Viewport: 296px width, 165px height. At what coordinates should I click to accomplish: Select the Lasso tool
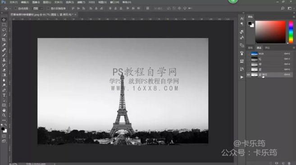click(x=4, y=30)
